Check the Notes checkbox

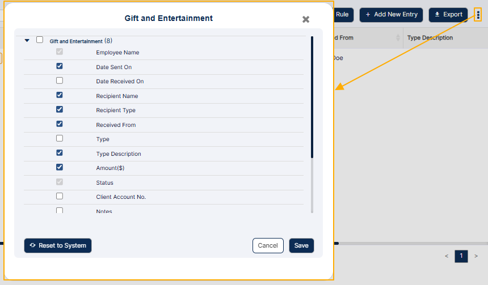click(x=60, y=210)
